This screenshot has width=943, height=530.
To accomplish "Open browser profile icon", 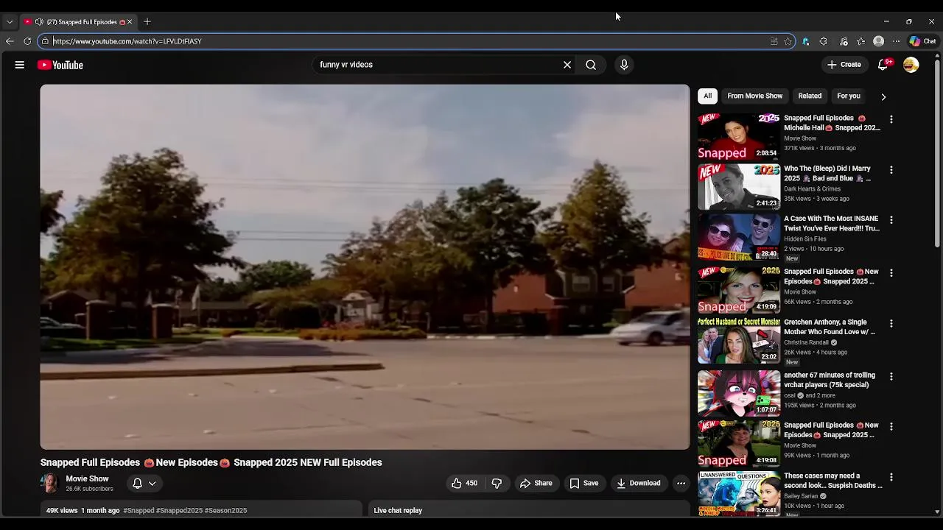I will pos(878,41).
